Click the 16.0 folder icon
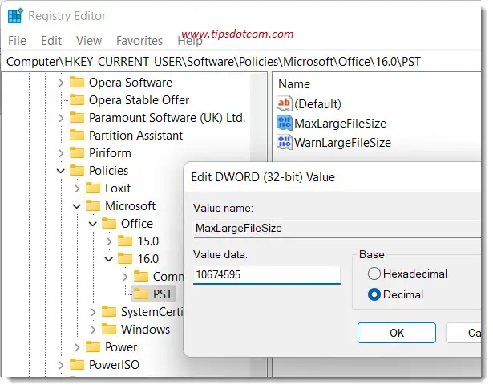 (x=125, y=259)
